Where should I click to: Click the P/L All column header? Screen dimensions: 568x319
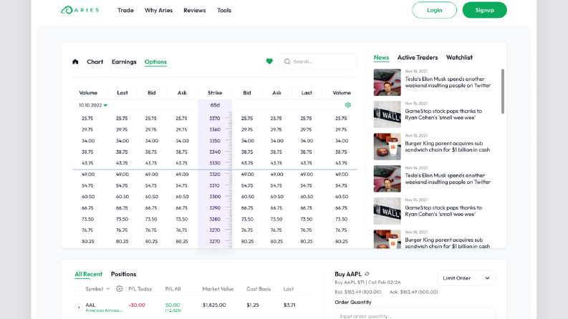173,289
